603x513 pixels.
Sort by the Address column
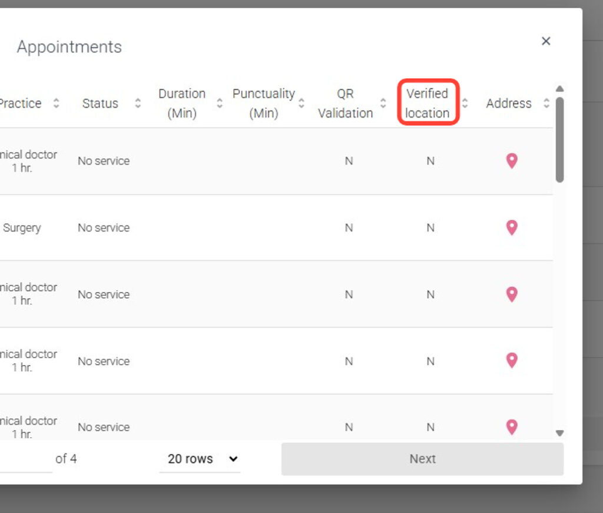click(546, 104)
